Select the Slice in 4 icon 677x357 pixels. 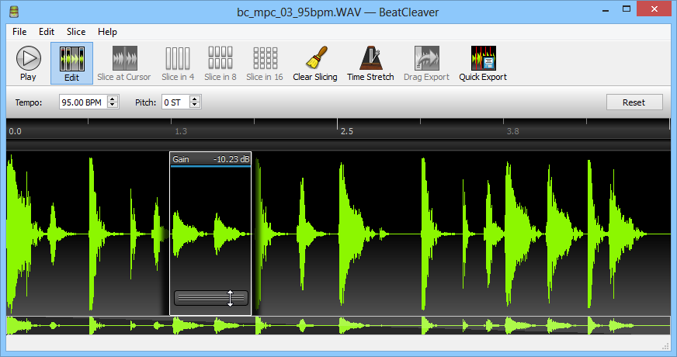[x=178, y=58]
